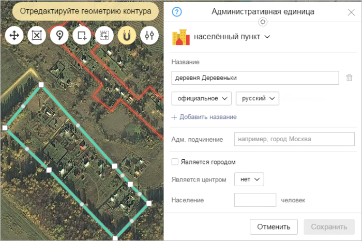Screen dimensions: 362x241
Task: Click the 'Население' input field
Action: 255,200
